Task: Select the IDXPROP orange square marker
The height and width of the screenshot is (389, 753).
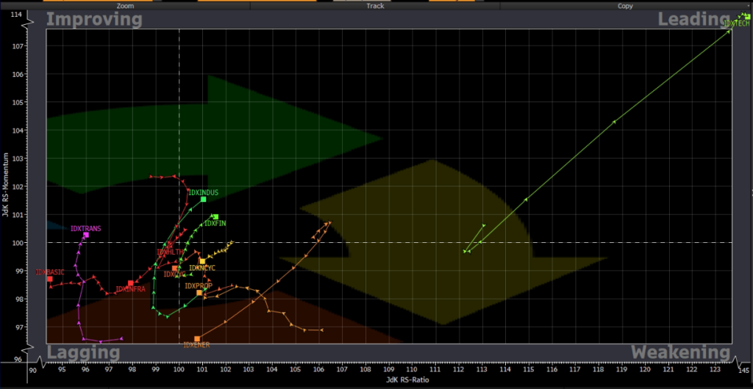Action: coord(199,293)
